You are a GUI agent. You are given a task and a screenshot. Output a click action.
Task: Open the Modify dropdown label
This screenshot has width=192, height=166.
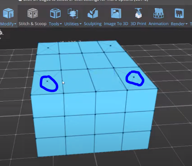(8, 24)
